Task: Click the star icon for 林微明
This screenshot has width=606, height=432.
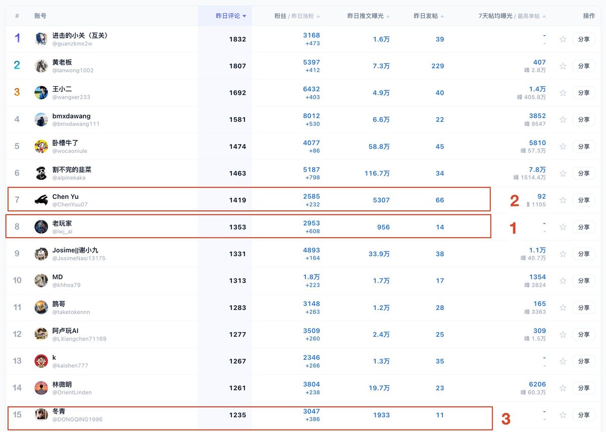Action: [x=563, y=388]
